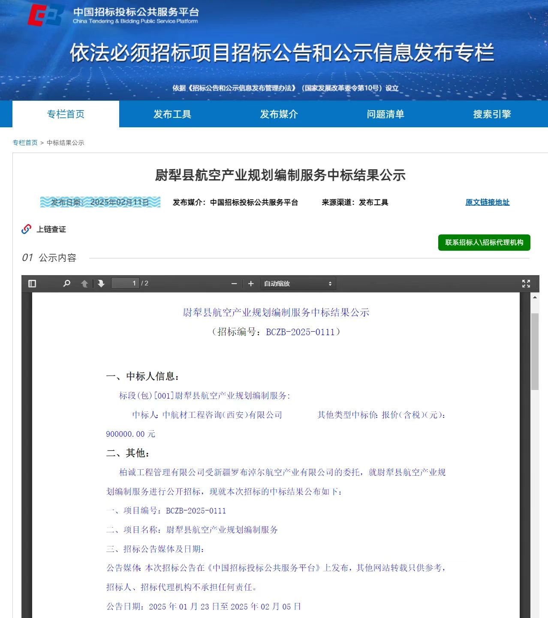This screenshot has height=618, width=548.
Task: Click the 上链查证 chain link icon
Action: click(x=27, y=229)
